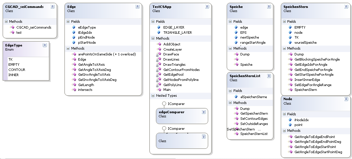Collapse the Fields section of Edge class
Viewport: 352px width, 159px height.
point(68,21)
